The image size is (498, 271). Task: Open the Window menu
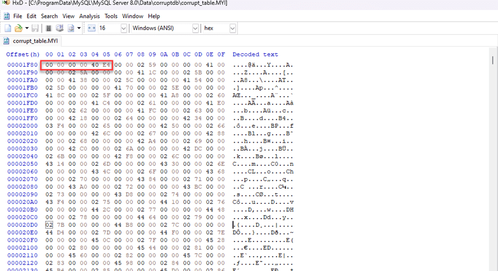click(x=132, y=16)
